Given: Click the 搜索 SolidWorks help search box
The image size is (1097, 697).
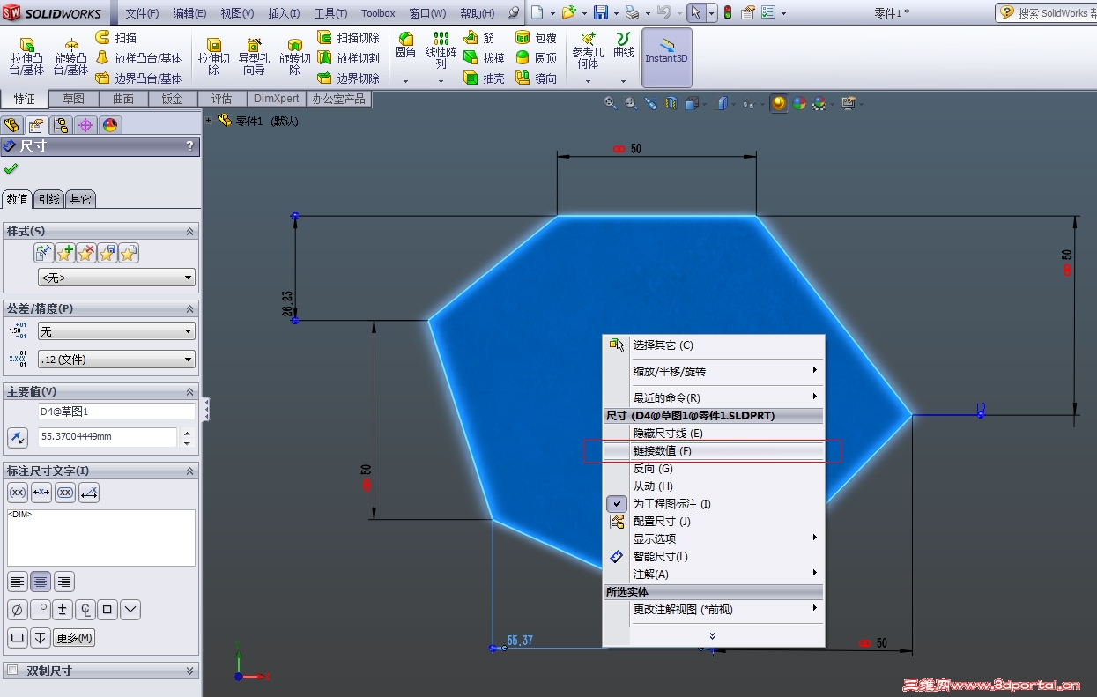Looking at the screenshot, I should tap(1047, 13).
